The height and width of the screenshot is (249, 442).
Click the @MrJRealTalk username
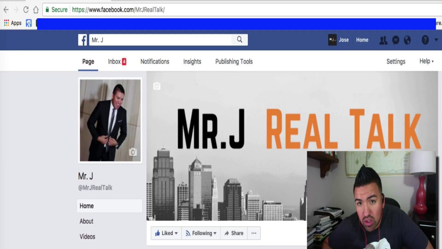coord(95,187)
